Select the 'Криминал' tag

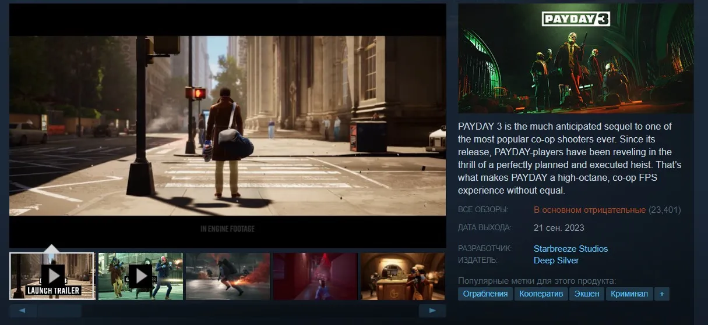pyautogui.click(x=629, y=294)
